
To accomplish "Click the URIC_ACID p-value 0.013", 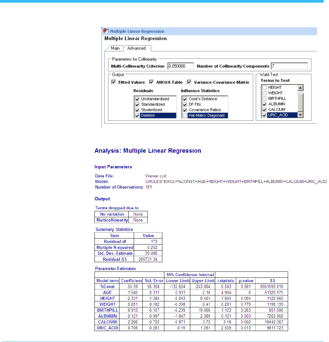I will pos(246,328).
